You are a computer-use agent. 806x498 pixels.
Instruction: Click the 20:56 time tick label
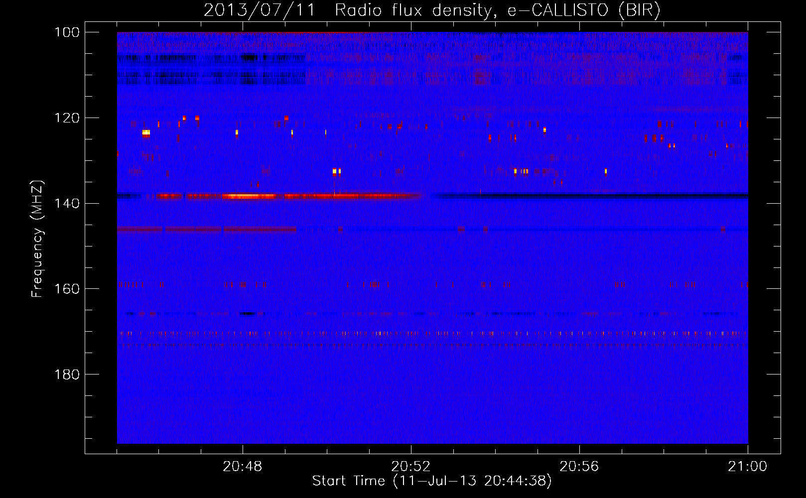(579, 467)
